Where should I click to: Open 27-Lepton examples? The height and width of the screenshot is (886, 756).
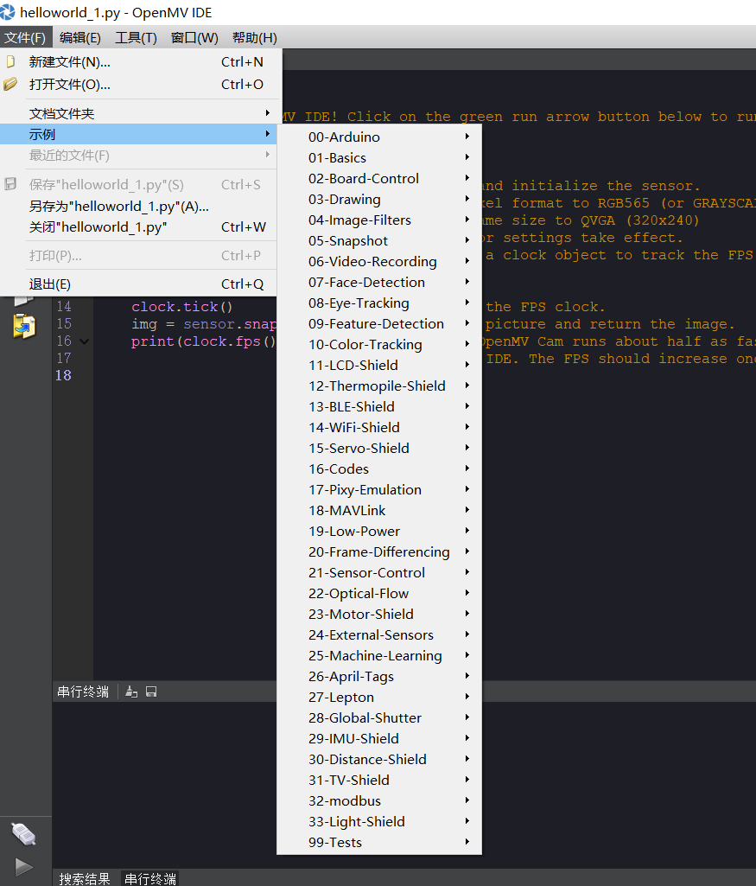click(x=379, y=698)
